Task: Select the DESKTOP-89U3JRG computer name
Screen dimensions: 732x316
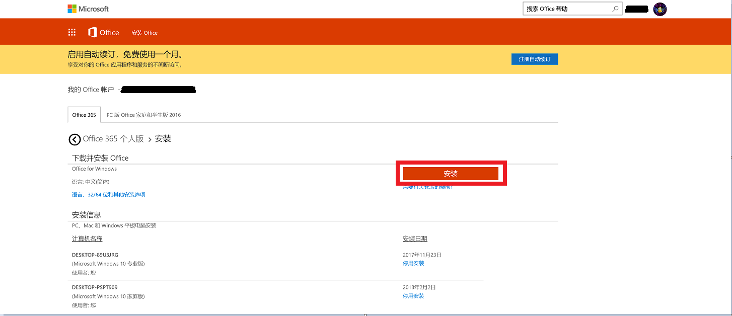Action: coord(95,255)
